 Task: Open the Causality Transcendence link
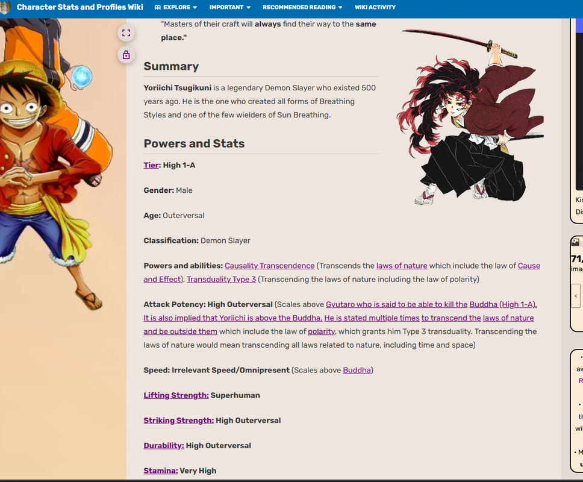(270, 266)
